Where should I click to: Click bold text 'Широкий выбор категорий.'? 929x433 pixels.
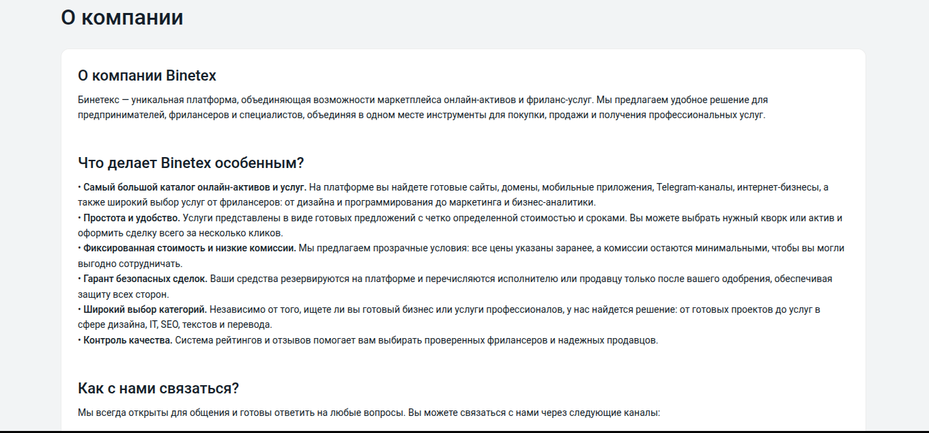[145, 310]
